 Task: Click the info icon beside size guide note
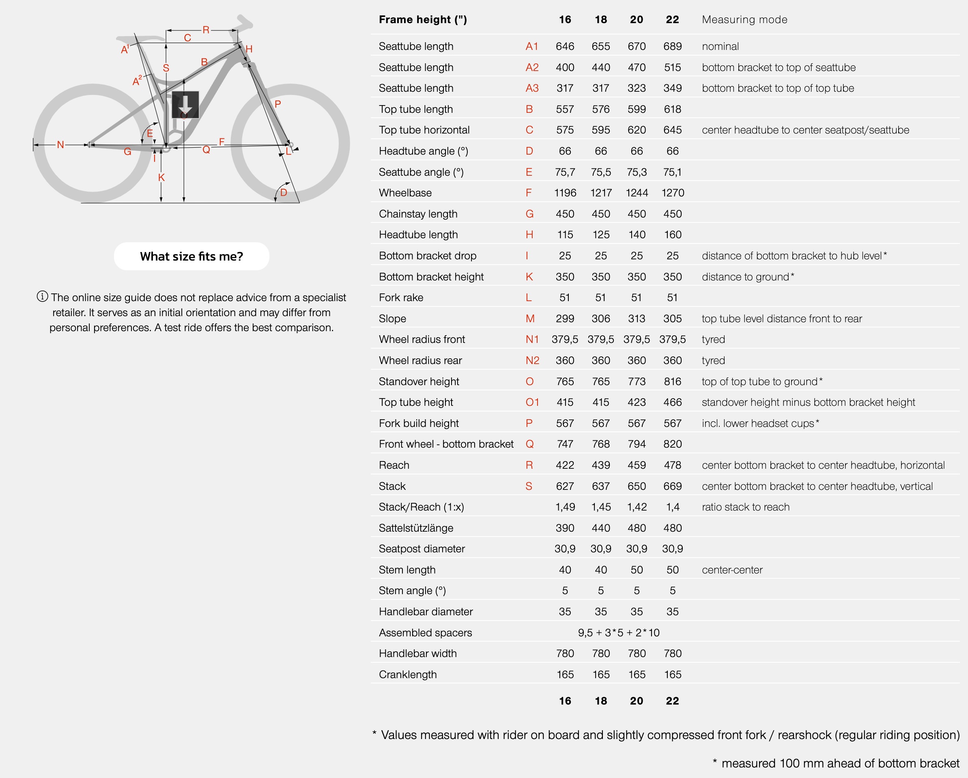click(x=42, y=296)
